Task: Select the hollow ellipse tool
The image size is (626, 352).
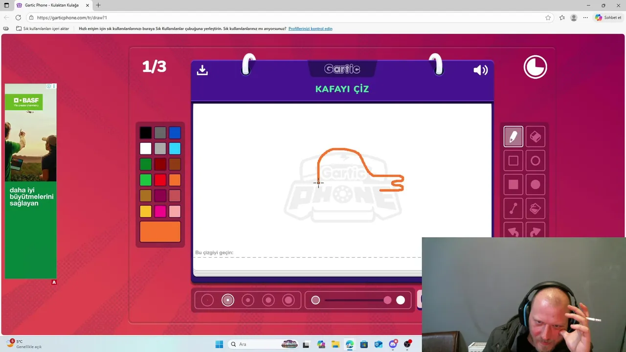Action: coord(536,161)
